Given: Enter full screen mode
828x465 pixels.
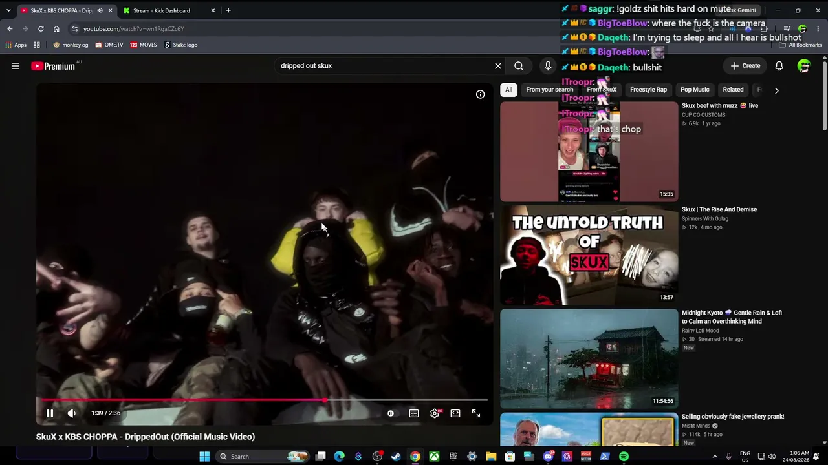Looking at the screenshot, I should point(476,413).
